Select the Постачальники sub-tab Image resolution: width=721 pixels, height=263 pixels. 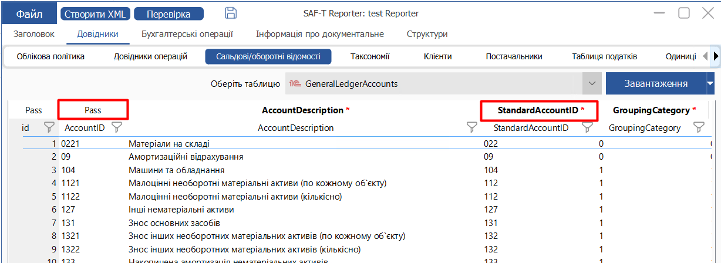coord(514,57)
